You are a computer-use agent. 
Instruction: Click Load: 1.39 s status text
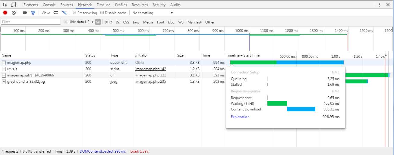tap(140, 151)
